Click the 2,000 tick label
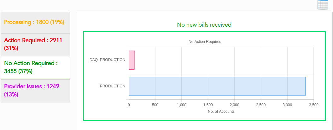Screen dimensions: 333x130 coord(234,105)
